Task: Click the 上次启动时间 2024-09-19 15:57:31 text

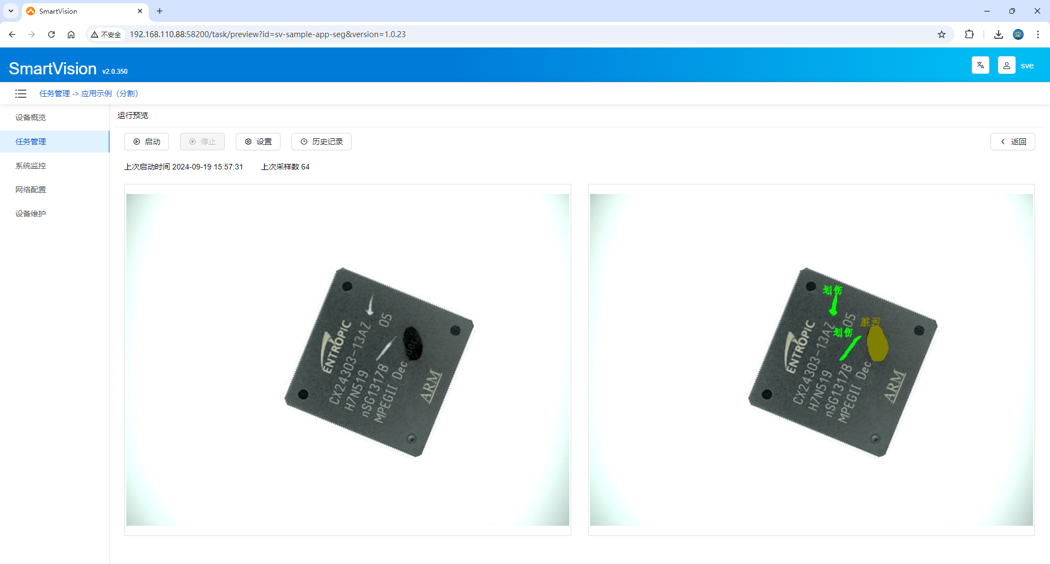Action: click(x=184, y=167)
